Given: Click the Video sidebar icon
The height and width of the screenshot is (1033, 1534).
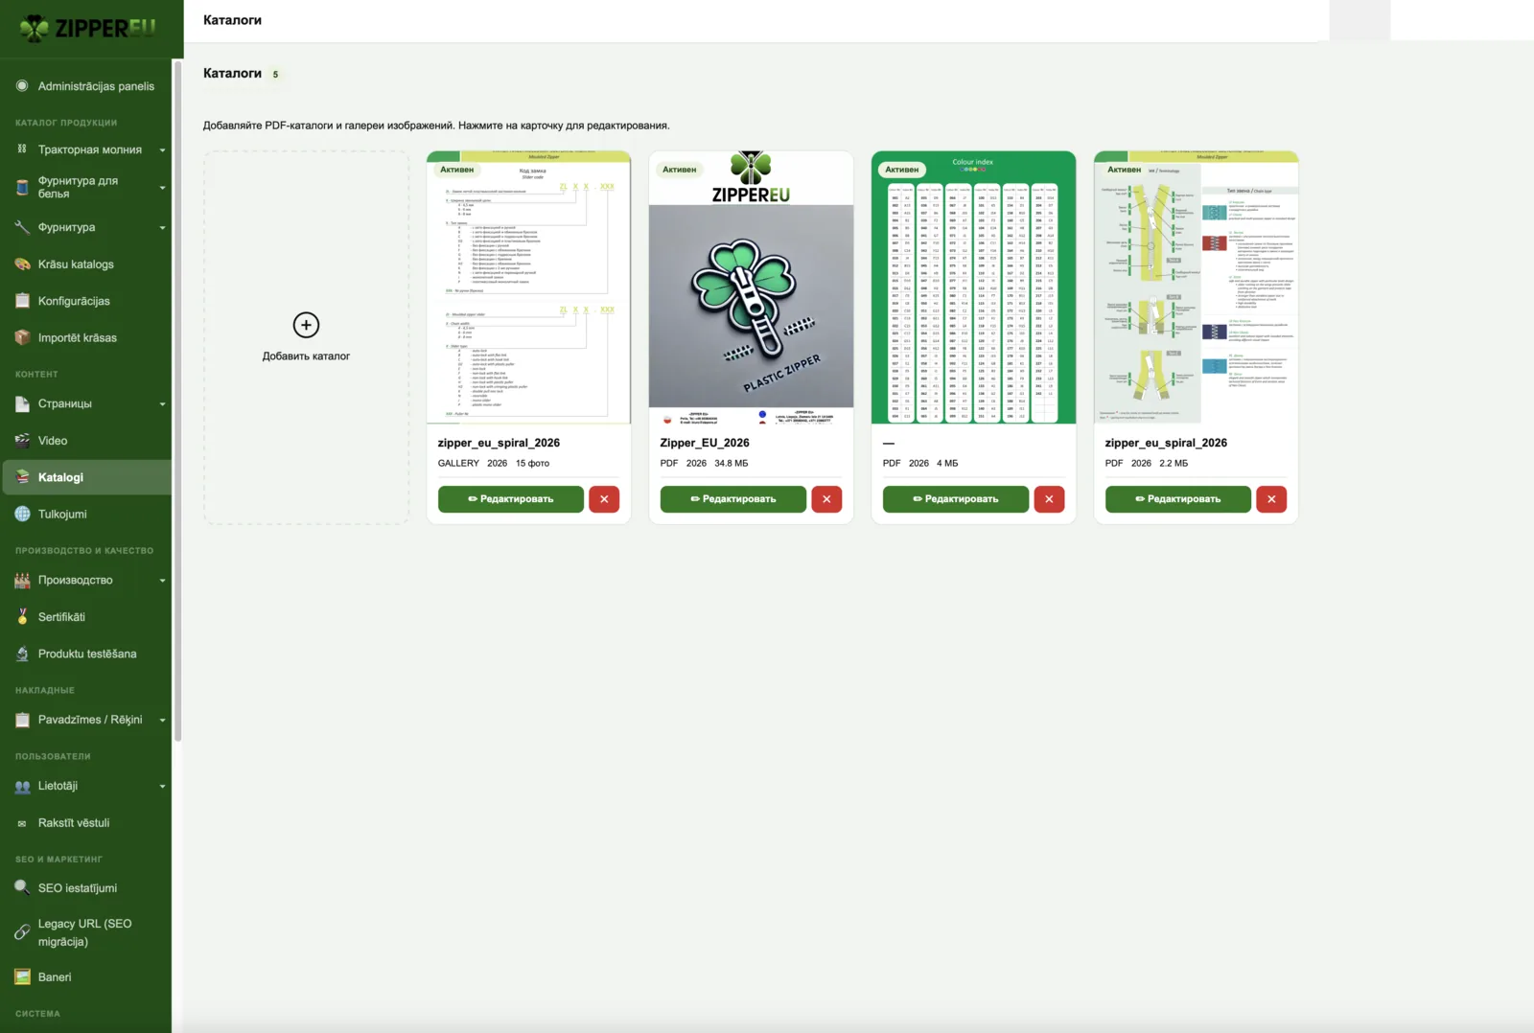Looking at the screenshot, I should [22, 441].
